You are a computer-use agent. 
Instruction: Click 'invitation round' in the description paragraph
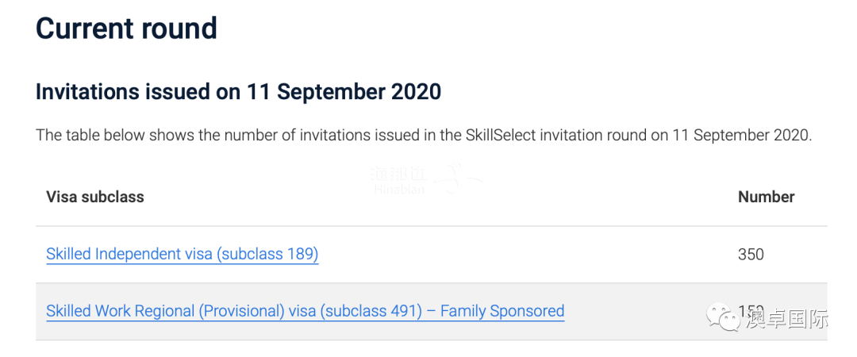[593, 135]
